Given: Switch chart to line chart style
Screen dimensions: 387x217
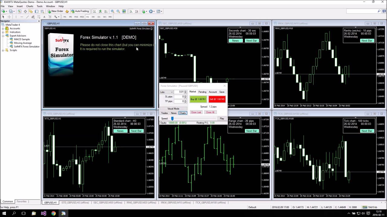Looking at the screenshot, I should (x=106, y=11).
